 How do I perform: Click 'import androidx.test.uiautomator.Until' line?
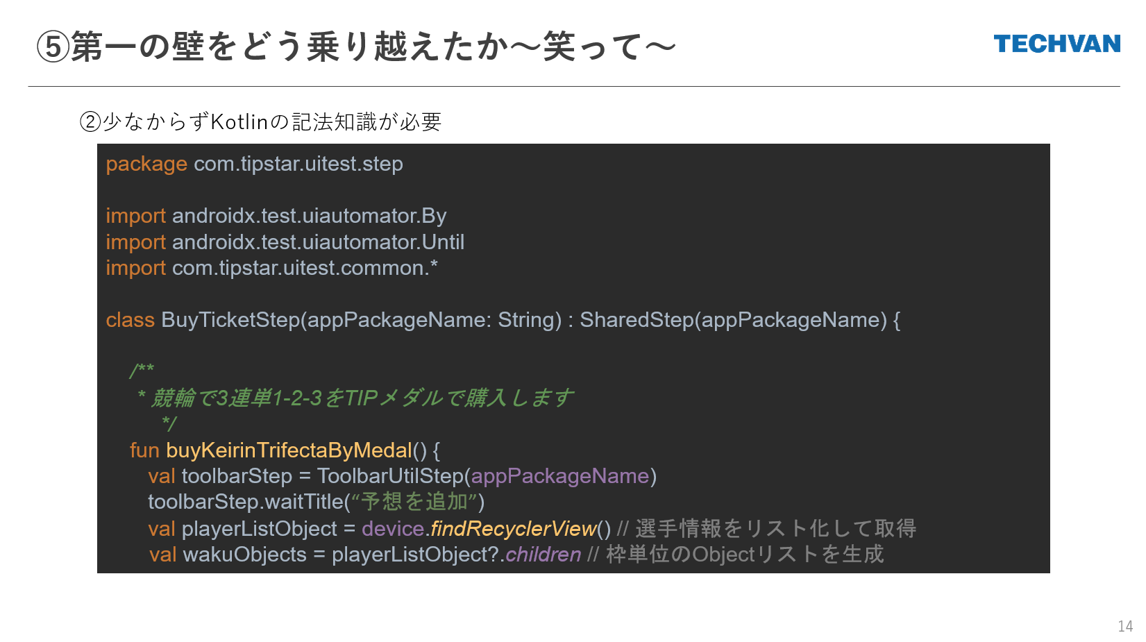click(x=285, y=242)
